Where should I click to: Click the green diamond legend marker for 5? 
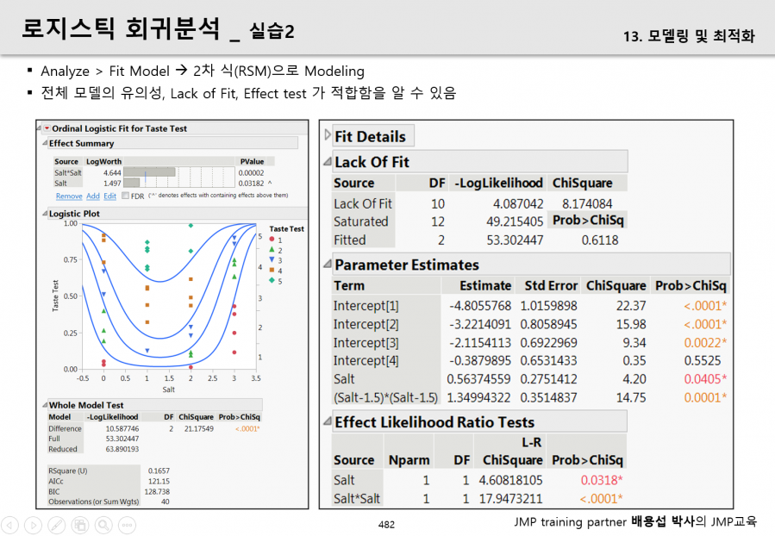pyautogui.click(x=272, y=281)
